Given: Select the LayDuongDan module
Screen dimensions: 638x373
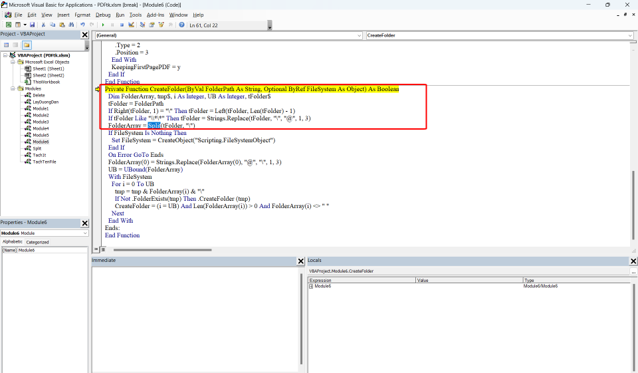Looking at the screenshot, I should tap(46, 102).
